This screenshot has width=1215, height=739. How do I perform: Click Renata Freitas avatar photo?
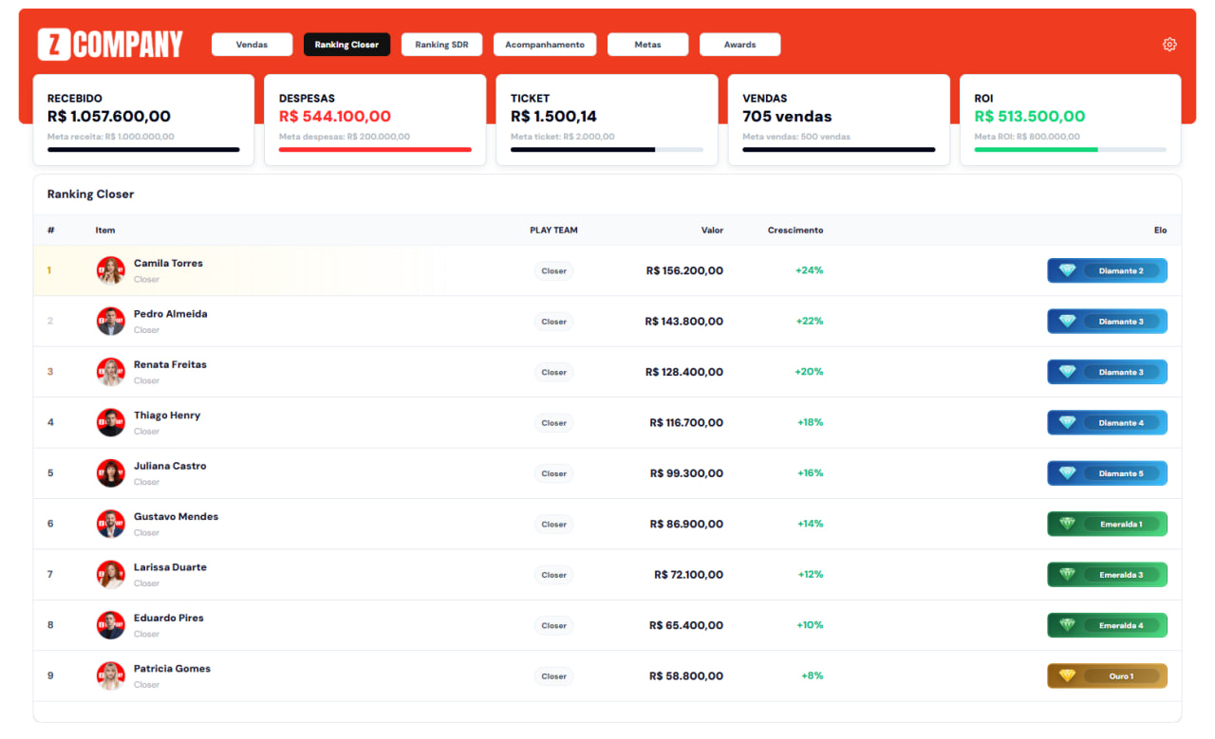[110, 372]
